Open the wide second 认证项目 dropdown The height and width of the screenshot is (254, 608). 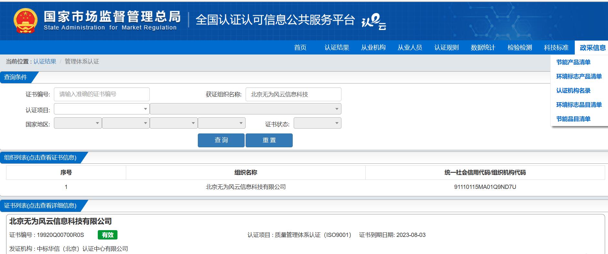coord(246,109)
